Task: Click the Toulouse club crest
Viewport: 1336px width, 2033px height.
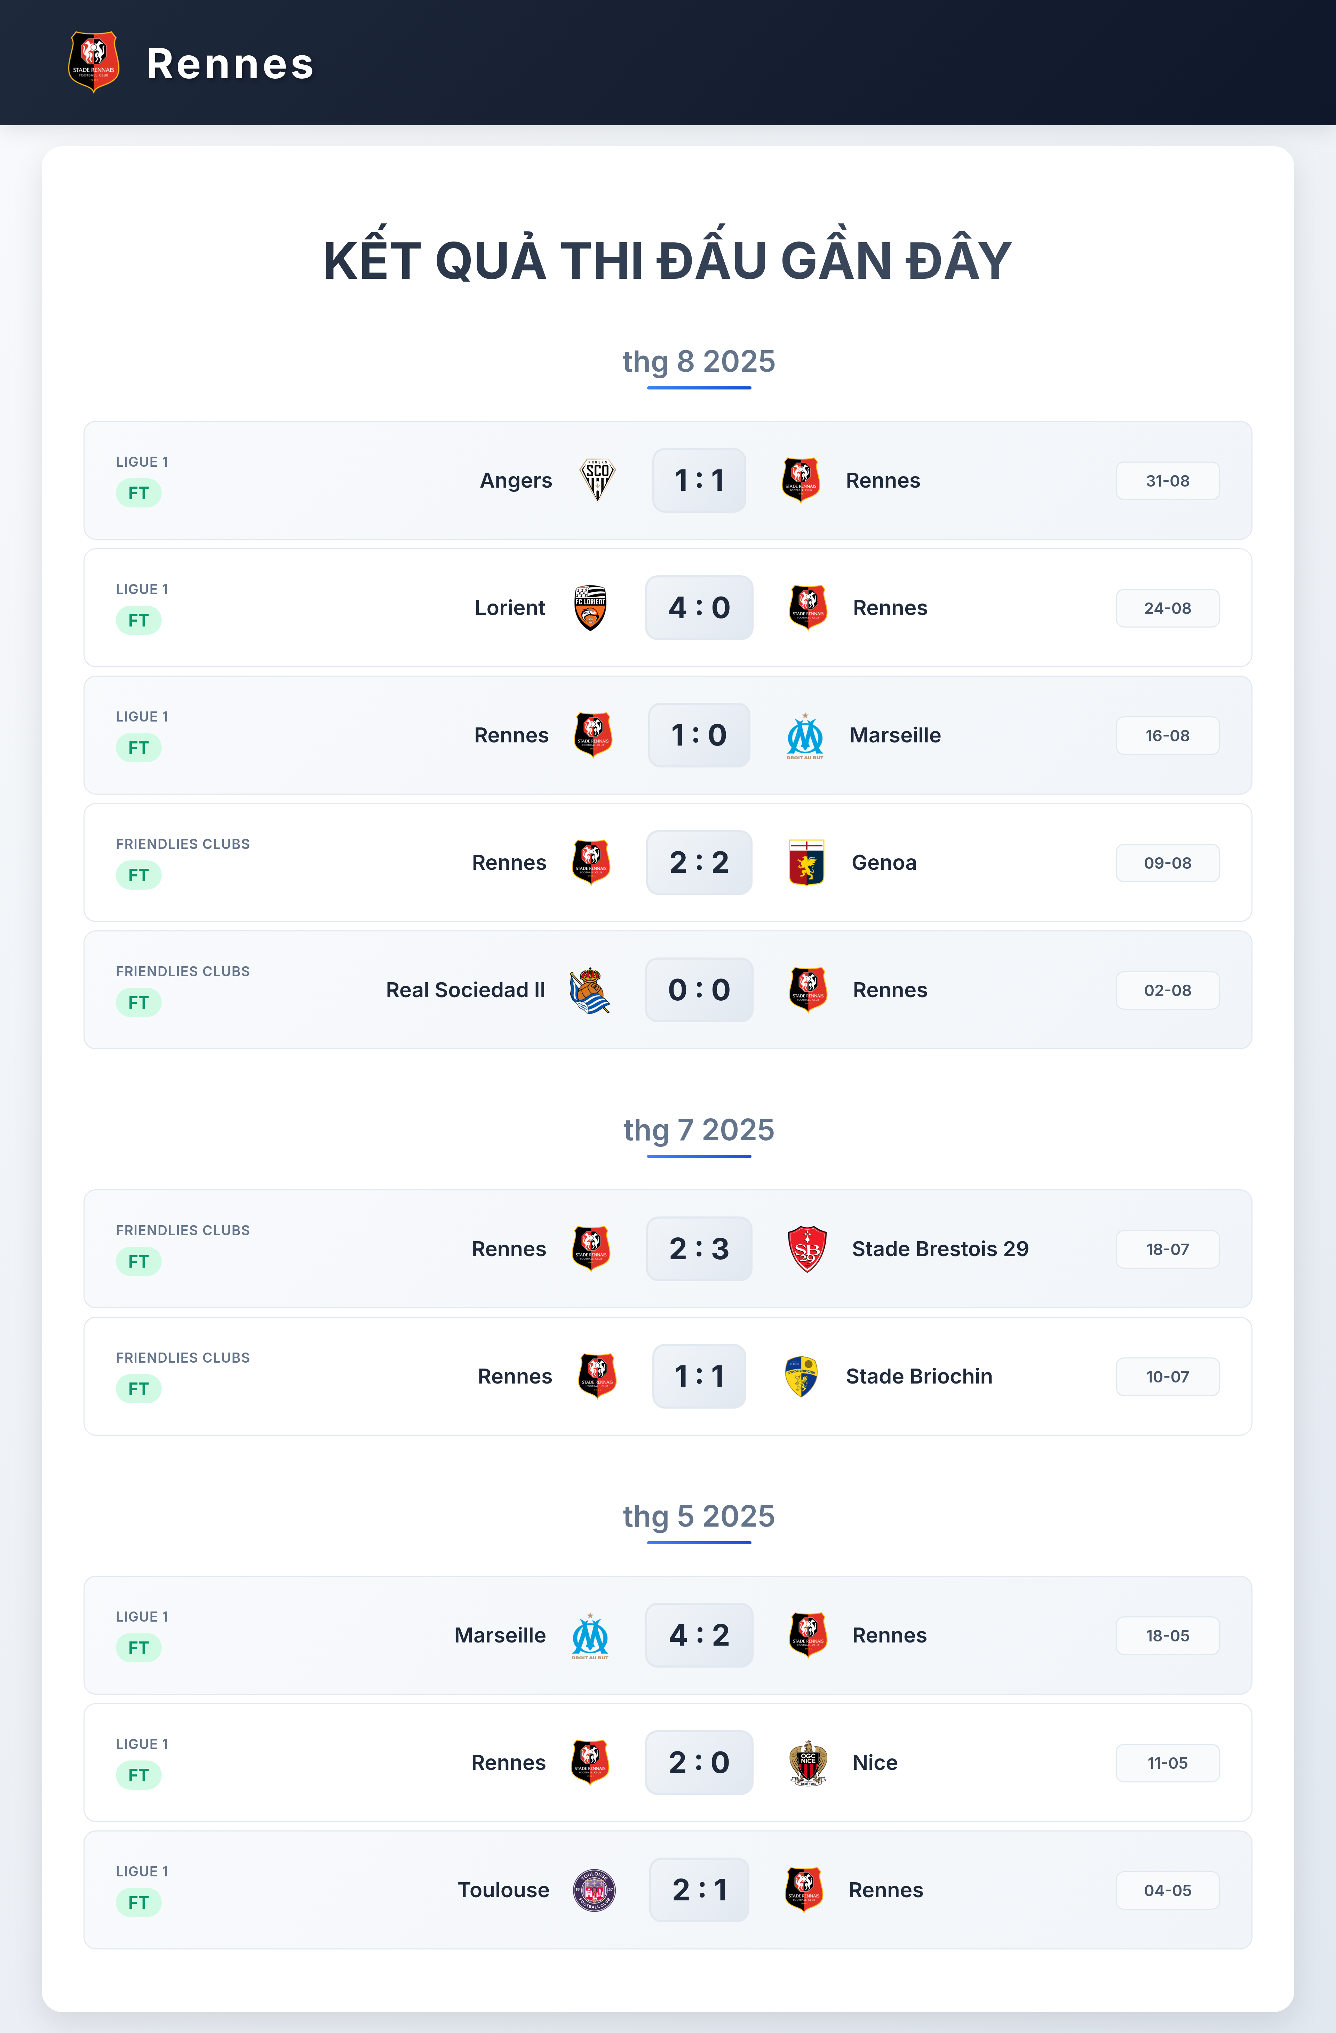Action: click(594, 1890)
